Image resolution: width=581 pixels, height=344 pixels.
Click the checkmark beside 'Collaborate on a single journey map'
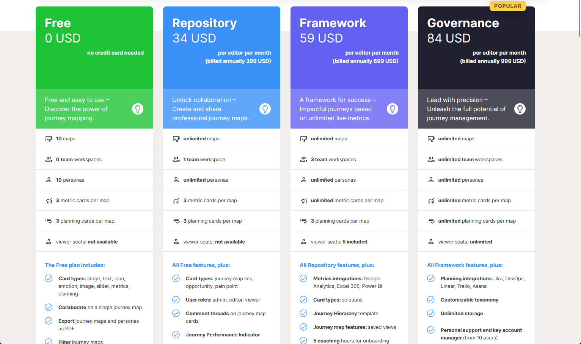(49, 307)
